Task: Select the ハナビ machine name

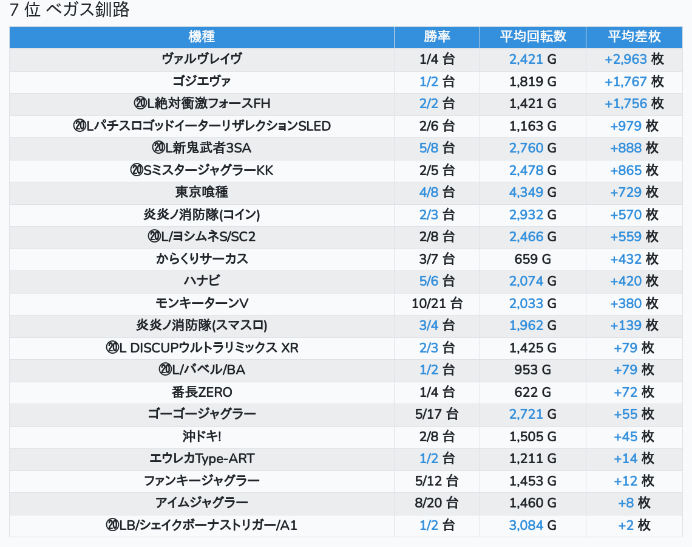Action: click(202, 281)
